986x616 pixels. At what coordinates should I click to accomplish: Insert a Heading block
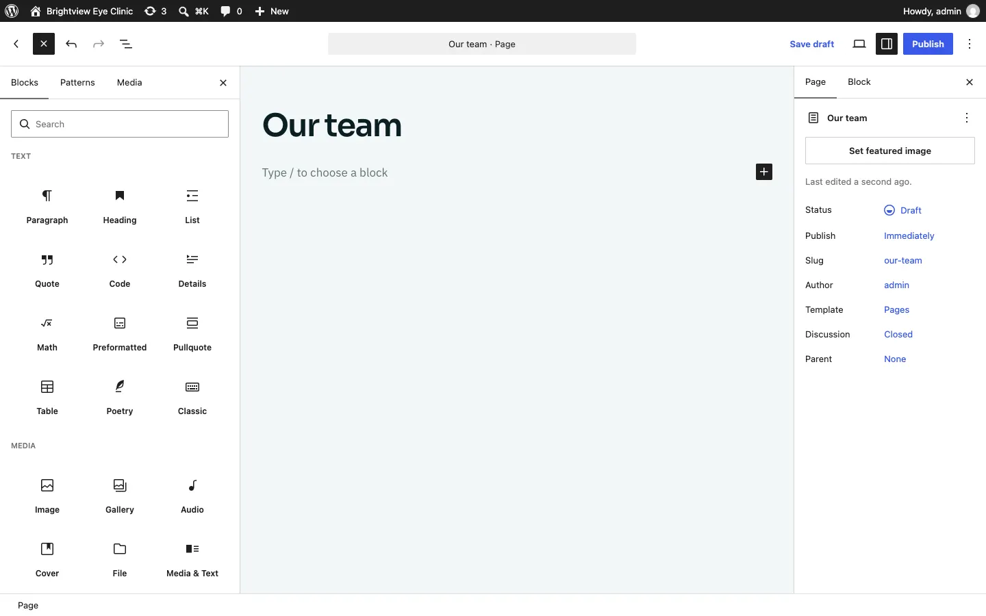[x=120, y=207]
